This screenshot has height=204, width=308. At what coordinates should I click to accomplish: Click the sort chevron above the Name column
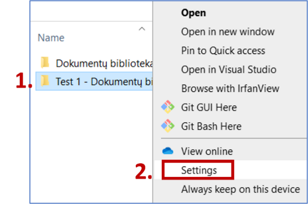[141, 29]
